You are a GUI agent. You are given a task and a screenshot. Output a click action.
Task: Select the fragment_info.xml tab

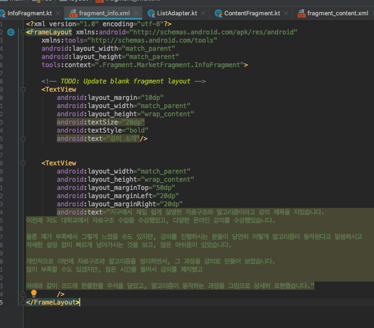click(x=104, y=13)
